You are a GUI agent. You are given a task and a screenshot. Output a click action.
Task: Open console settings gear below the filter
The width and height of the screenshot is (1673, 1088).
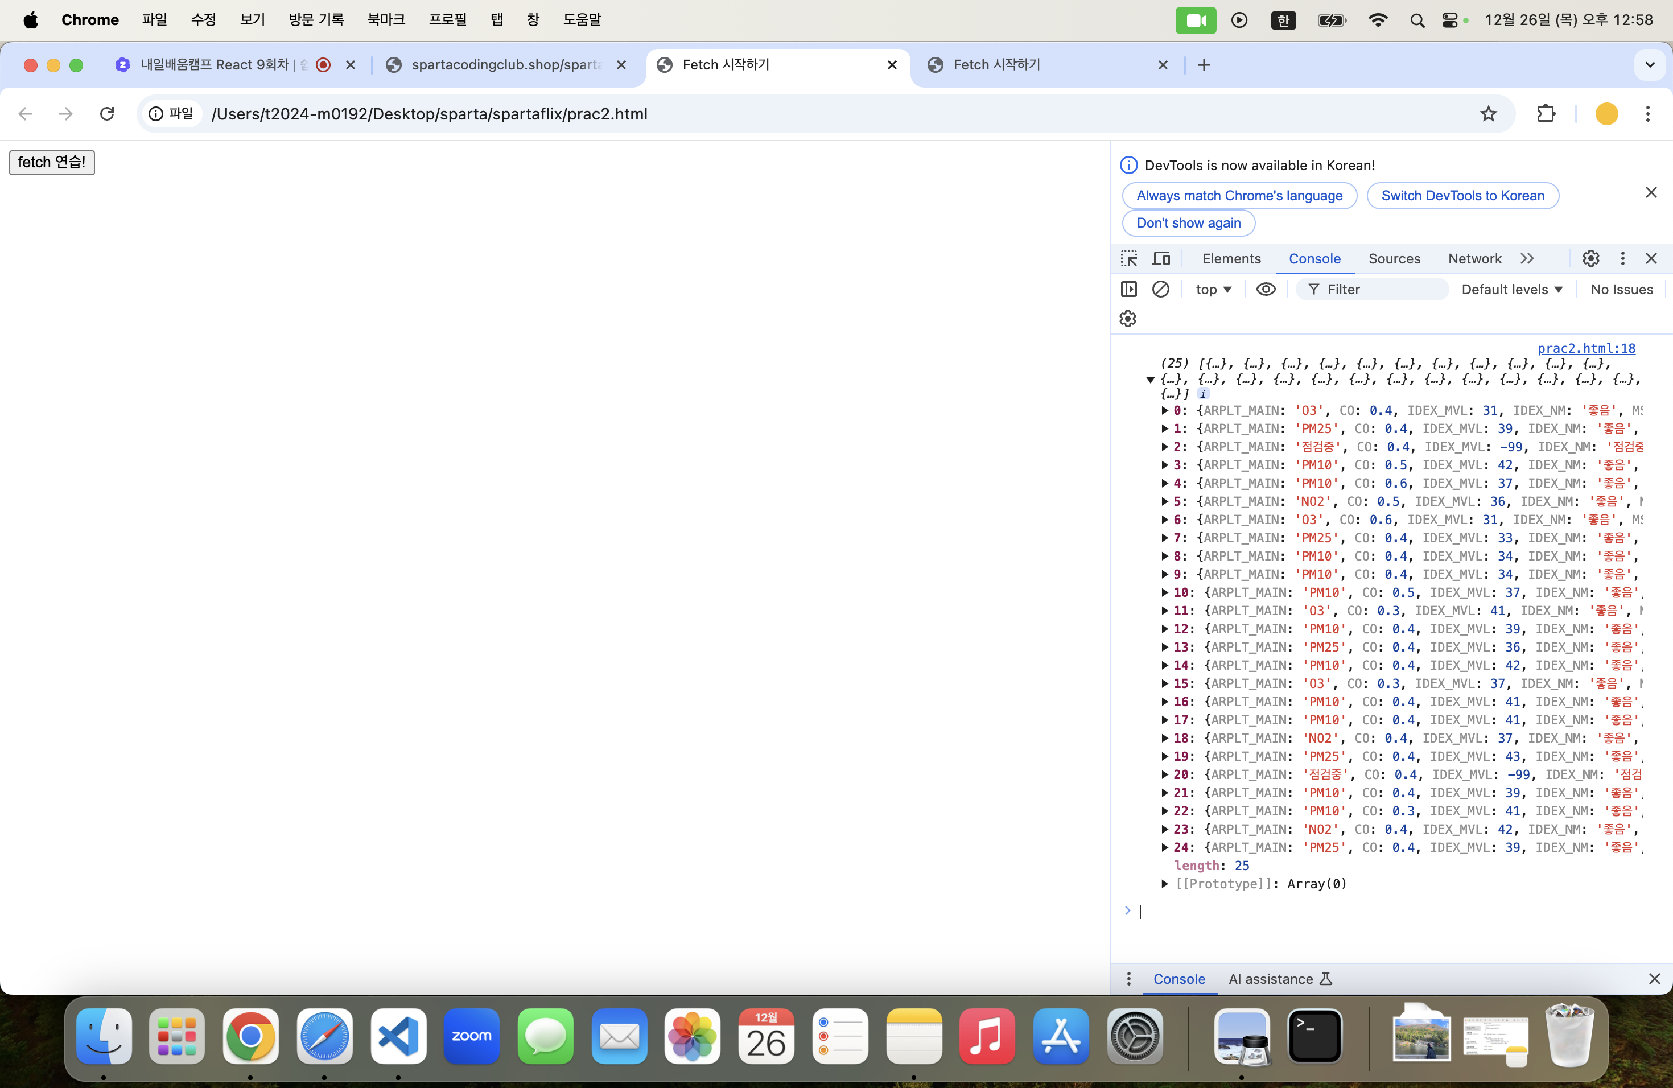click(x=1128, y=319)
